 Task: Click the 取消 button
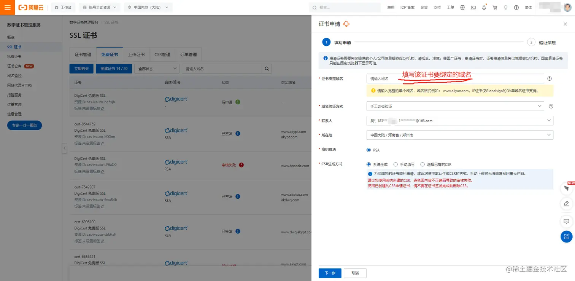[355, 273]
